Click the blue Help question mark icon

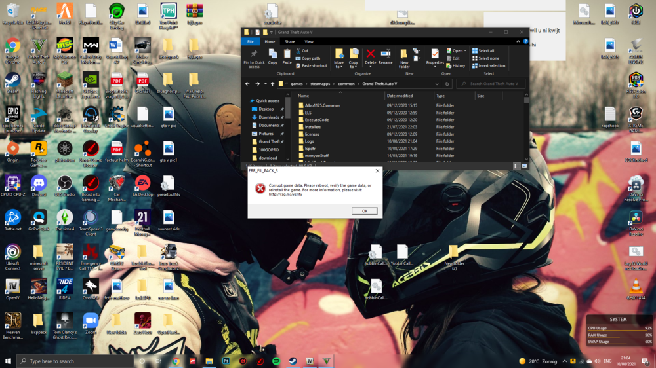(525, 41)
